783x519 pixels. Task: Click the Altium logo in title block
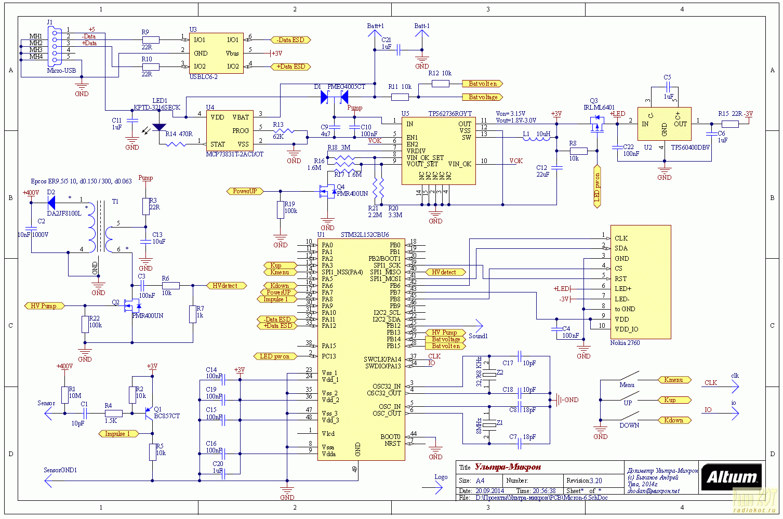[732, 477]
